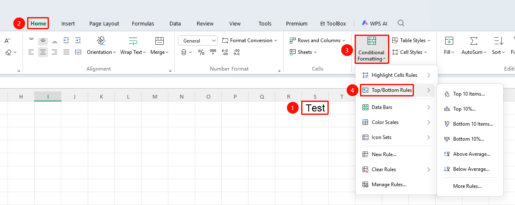The image size is (515, 205).
Task: Open the Color Scales submenu
Action: click(x=395, y=122)
